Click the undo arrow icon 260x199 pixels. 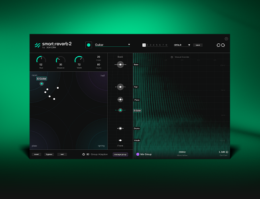pyautogui.click(x=219, y=45)
